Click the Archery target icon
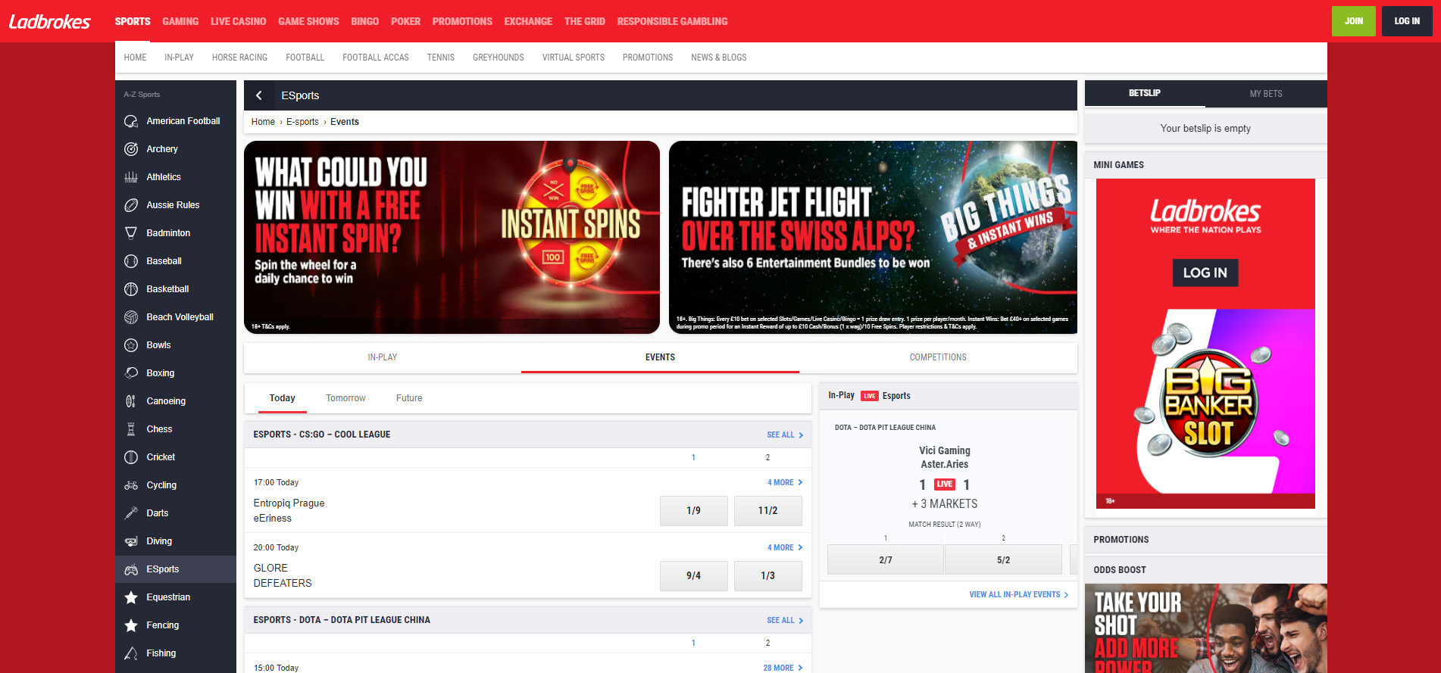 (x=131, y=149)
